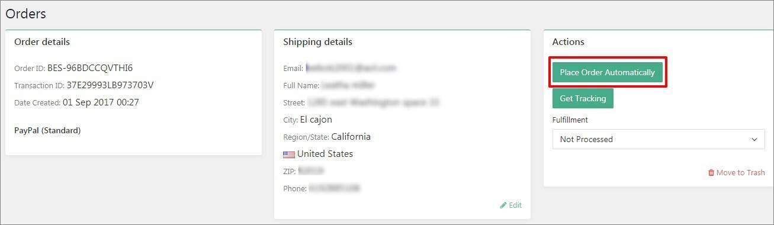Click the United States country text
Image resolution: width=774 pixels, height=225 pixels.
(x=325, y=154)
